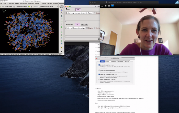Click 'Emulate three button mouse' text in PDF

tap(107, 65)
